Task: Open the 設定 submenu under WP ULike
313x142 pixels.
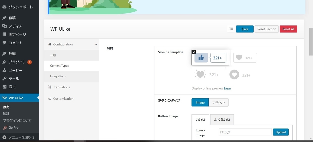Action: click(6, 107)
